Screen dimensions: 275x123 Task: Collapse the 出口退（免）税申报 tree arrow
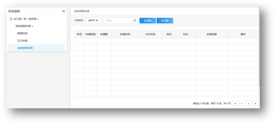38,19
